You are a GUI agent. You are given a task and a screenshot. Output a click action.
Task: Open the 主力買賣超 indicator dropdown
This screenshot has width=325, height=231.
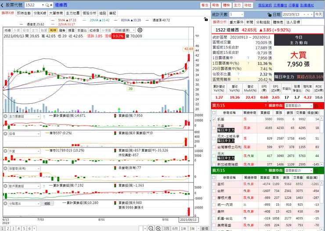coord(24,116)
